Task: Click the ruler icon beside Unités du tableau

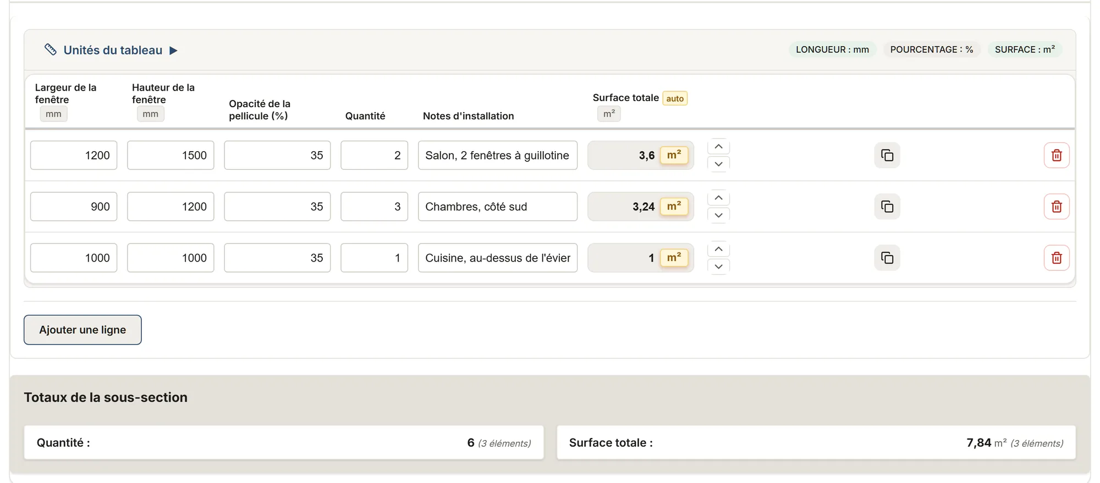Action: (51, 50)
